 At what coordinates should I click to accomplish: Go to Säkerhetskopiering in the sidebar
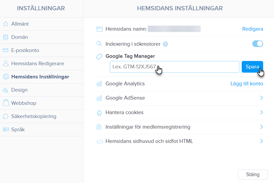tap(41, 116)
